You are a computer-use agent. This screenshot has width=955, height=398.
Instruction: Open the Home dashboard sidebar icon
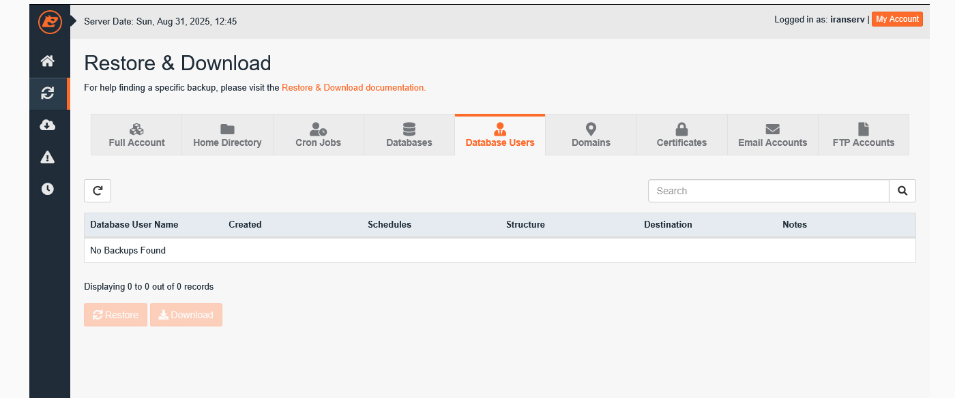[x=48, y=61]
